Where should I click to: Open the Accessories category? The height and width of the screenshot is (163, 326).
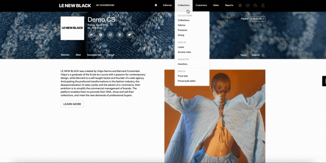point(94,55)
